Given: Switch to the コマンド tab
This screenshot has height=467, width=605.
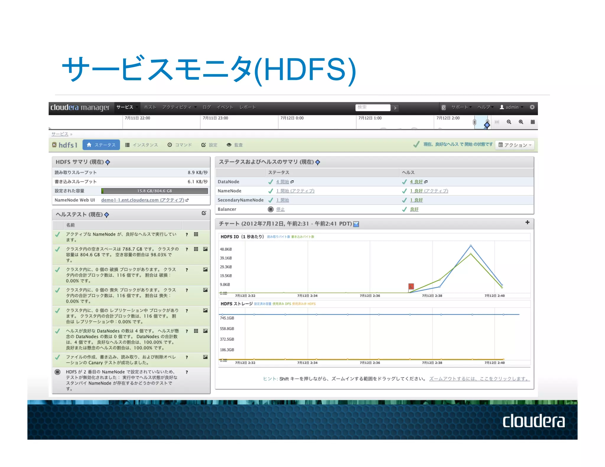Looking at the screenshot, I should coord(180,145).
